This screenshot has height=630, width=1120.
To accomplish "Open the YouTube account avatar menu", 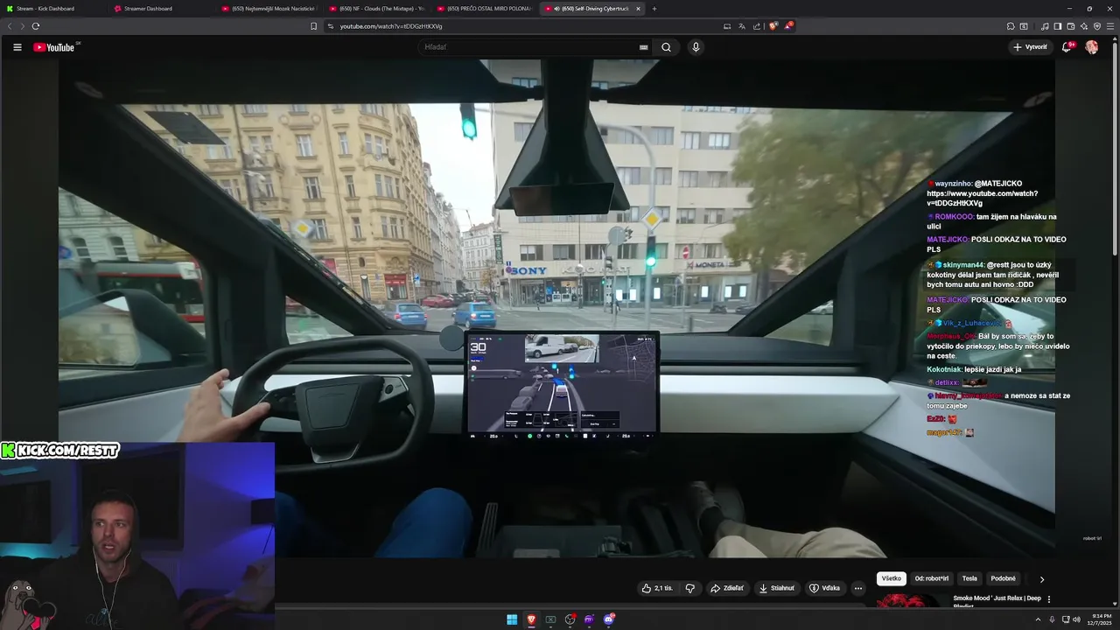I will coord(1092,47).
